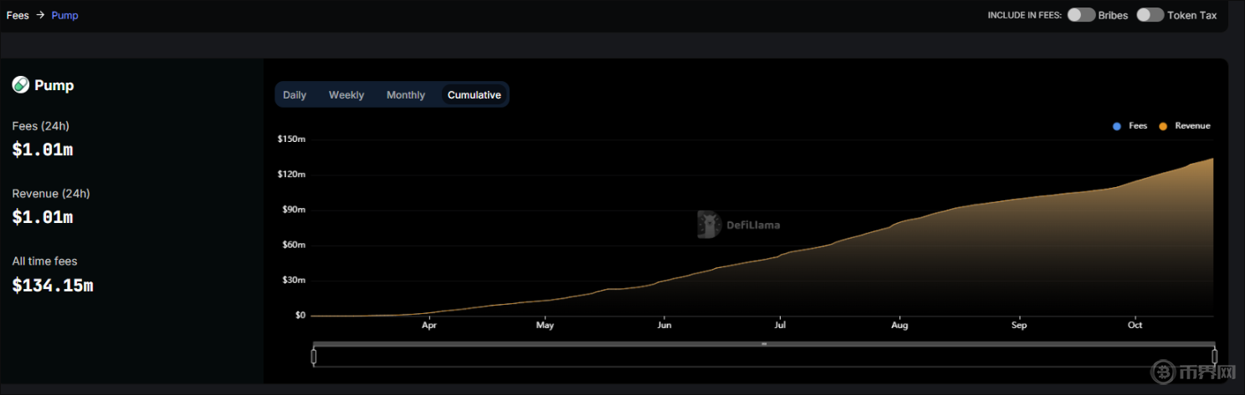Click the Fees (24h) label
This screenshot has width=1245, height=395.
click(x=40, y=126)
